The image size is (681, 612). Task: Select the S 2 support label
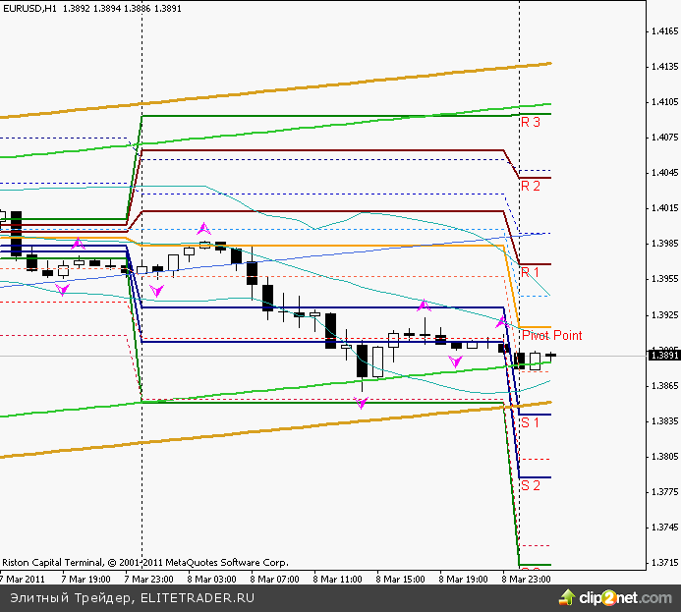pos(531,485)
